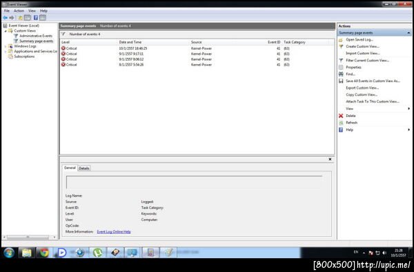Open the Help menu in menu bar
Viewport: 414px width, 272px height.
tap(43, 11)
